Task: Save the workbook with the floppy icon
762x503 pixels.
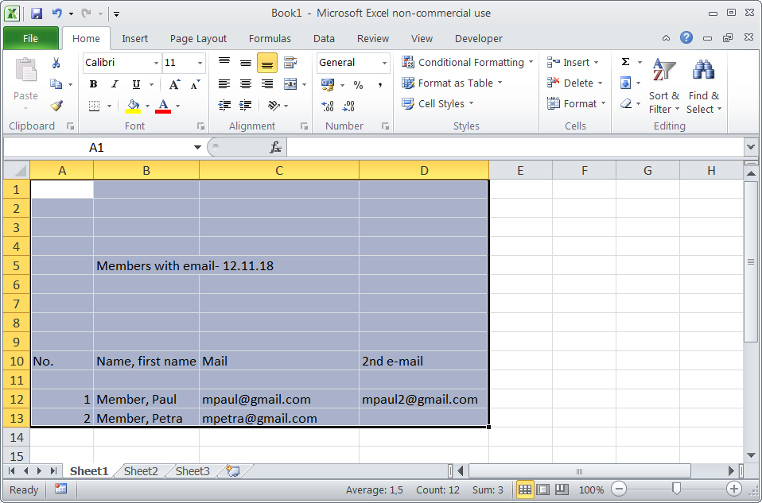Action: [37, 13]
